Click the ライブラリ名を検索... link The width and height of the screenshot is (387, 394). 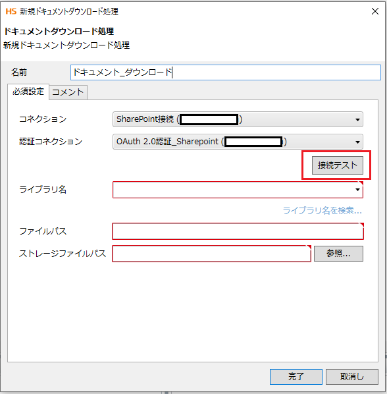pos(322,211)
